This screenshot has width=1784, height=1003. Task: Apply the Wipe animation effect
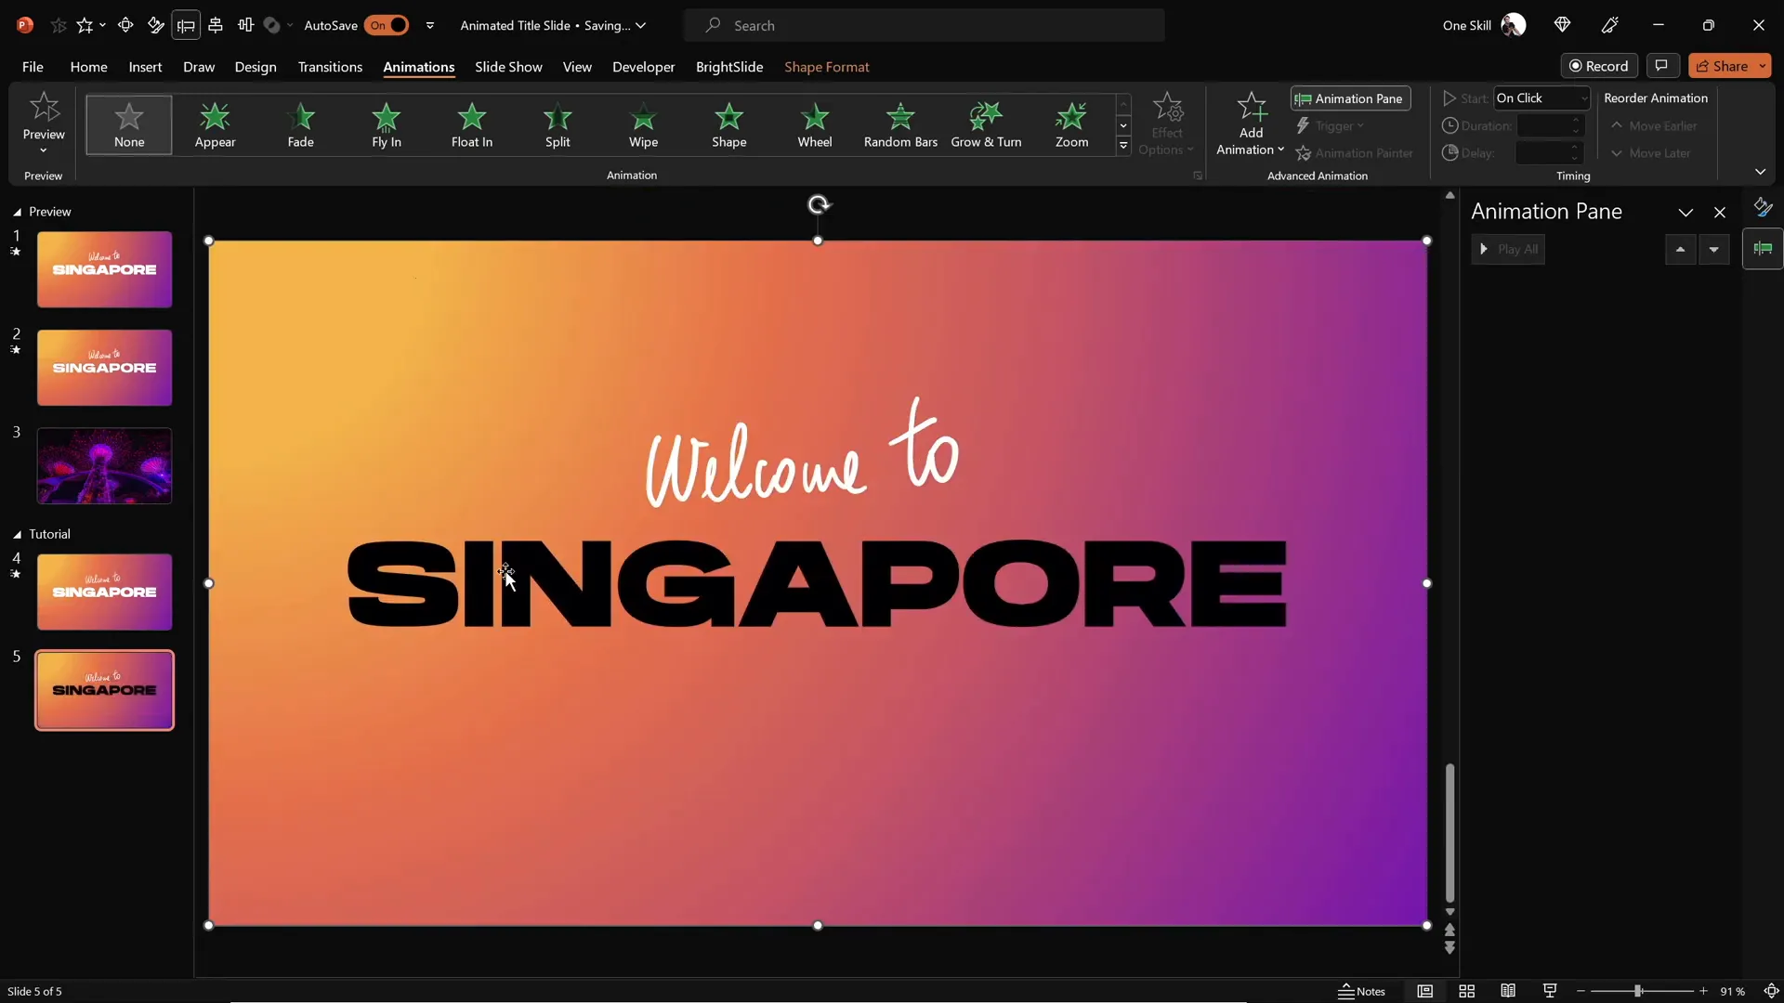coord(643,124)
